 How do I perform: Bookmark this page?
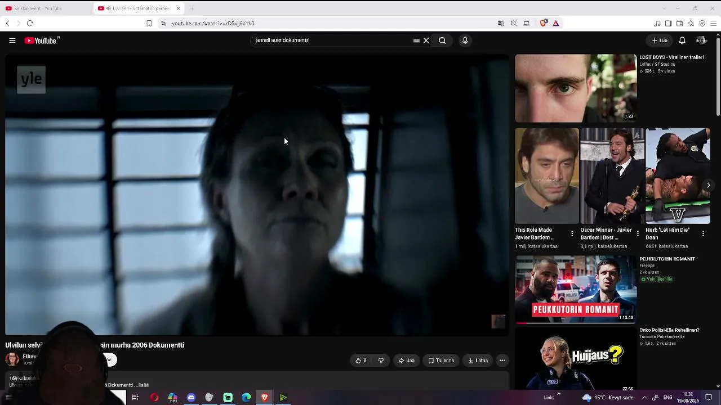(149, 24)
